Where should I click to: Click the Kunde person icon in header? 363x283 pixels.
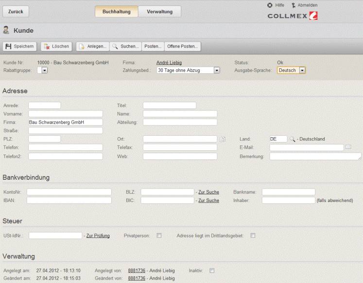click(x=6, y=30)
